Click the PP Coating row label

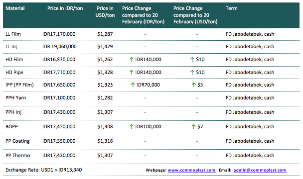click(17, 141)
